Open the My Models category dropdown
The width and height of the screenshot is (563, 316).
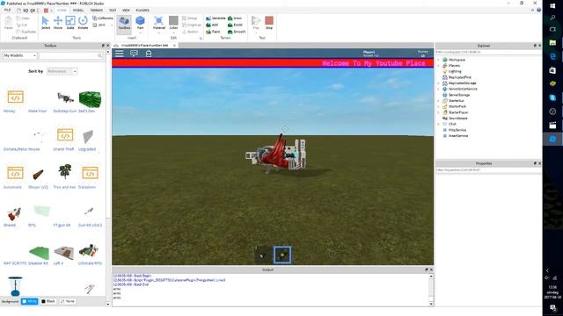[x=19, y=55]
